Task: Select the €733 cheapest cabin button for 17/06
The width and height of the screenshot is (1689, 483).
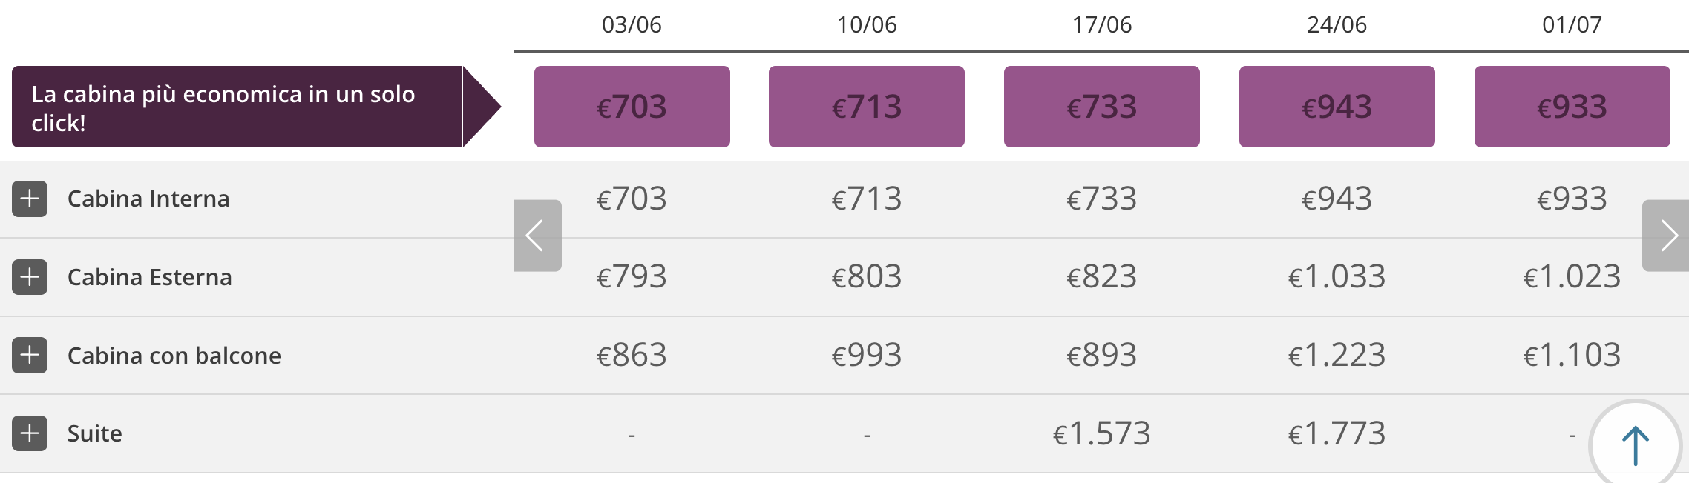Action: coord(1102,106)
